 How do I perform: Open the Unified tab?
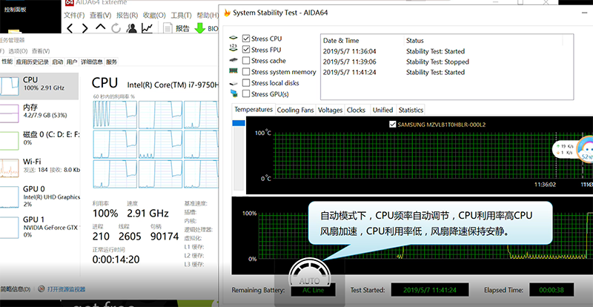(x=382, y=110)
